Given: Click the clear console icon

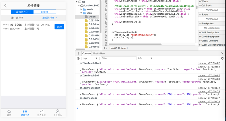Looking at the screenshot, I should [x=78, y=58].
